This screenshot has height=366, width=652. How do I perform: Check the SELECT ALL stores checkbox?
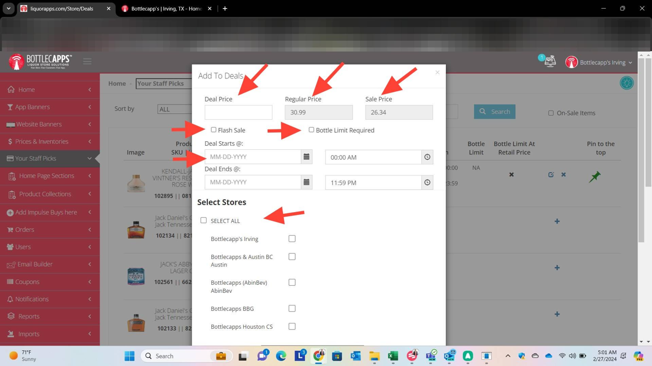pyautogui.click(x=203, y=220)
